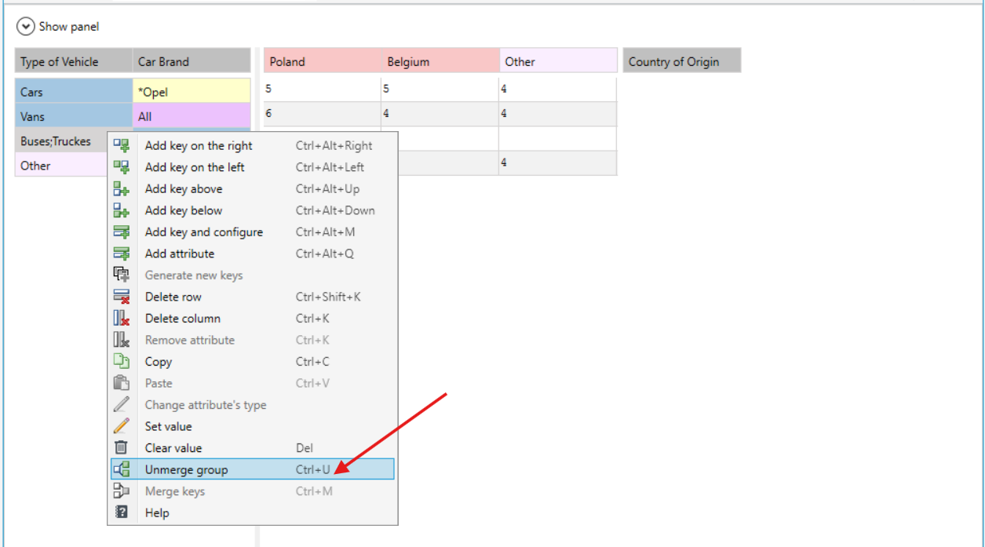
Task: Click the Belgium value 5 in Cars row
Action: (440, 89)
